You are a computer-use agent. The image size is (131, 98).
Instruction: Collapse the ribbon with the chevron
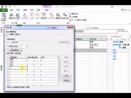point(129,23)
